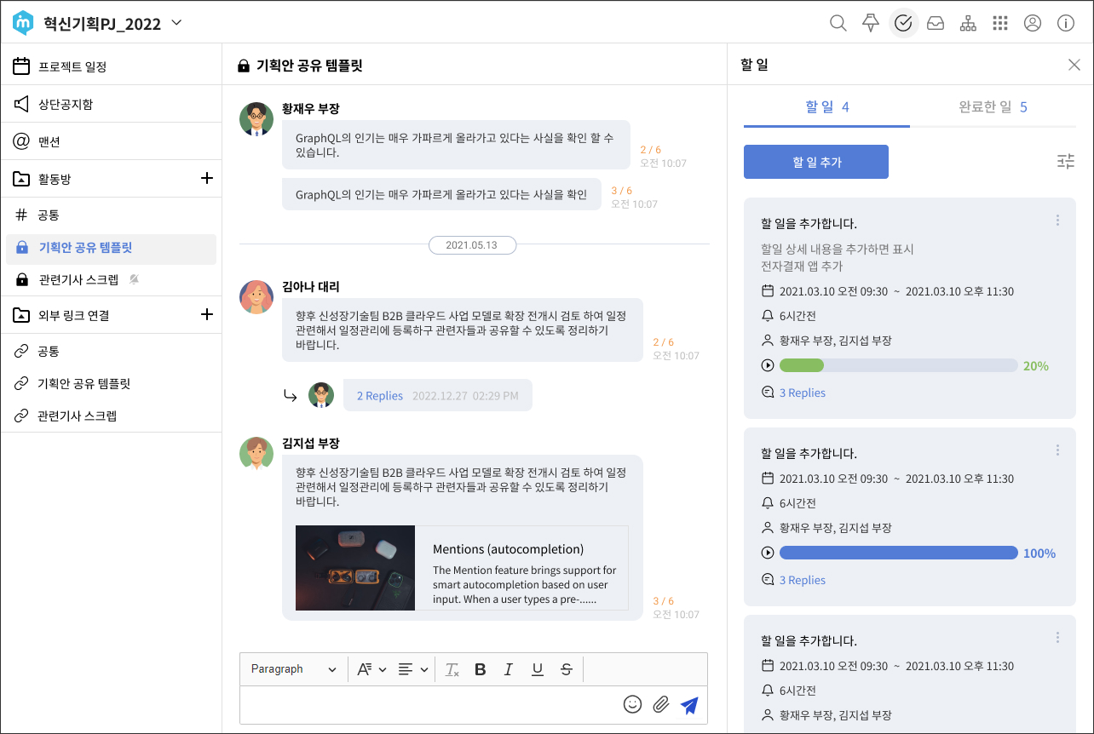Toggle strikethrough formatting

tap(566, 669)
